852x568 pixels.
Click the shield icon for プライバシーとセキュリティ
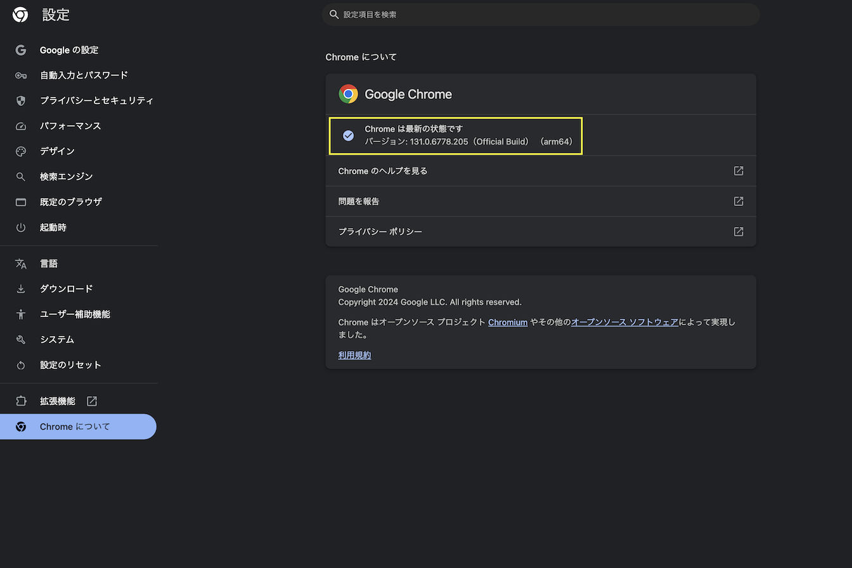click(21, 101)
